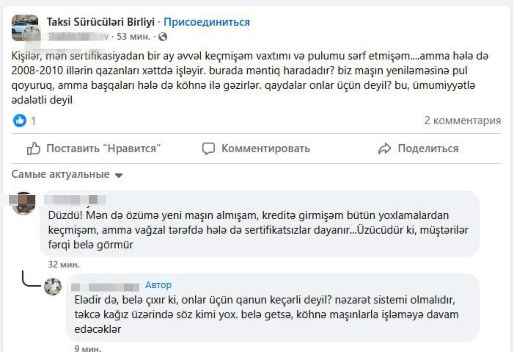514x352 pixels.
Task: Open the blurred reply author name
Action: tap(105, 286)
